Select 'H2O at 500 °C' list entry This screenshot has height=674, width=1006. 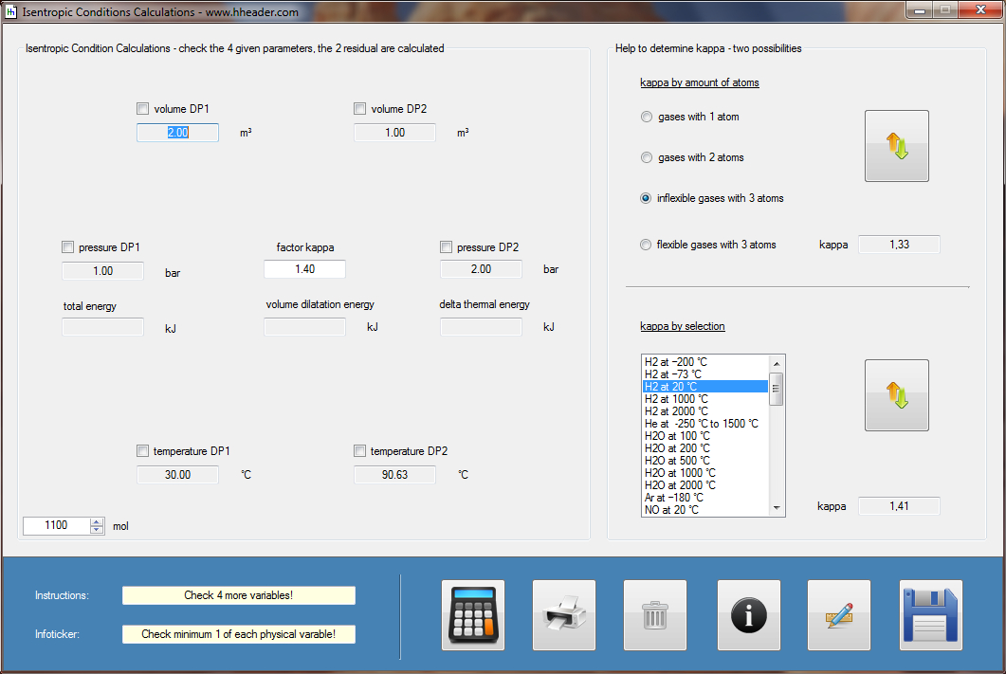pos(705,461)
